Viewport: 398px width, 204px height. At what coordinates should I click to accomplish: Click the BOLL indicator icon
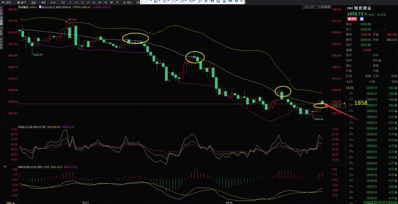point(40,7)
